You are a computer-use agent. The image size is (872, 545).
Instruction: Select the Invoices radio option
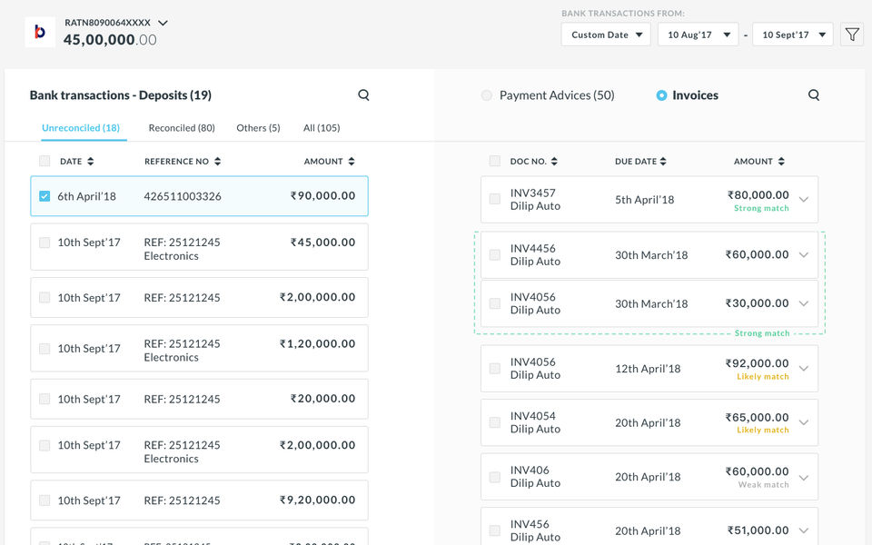661,95
